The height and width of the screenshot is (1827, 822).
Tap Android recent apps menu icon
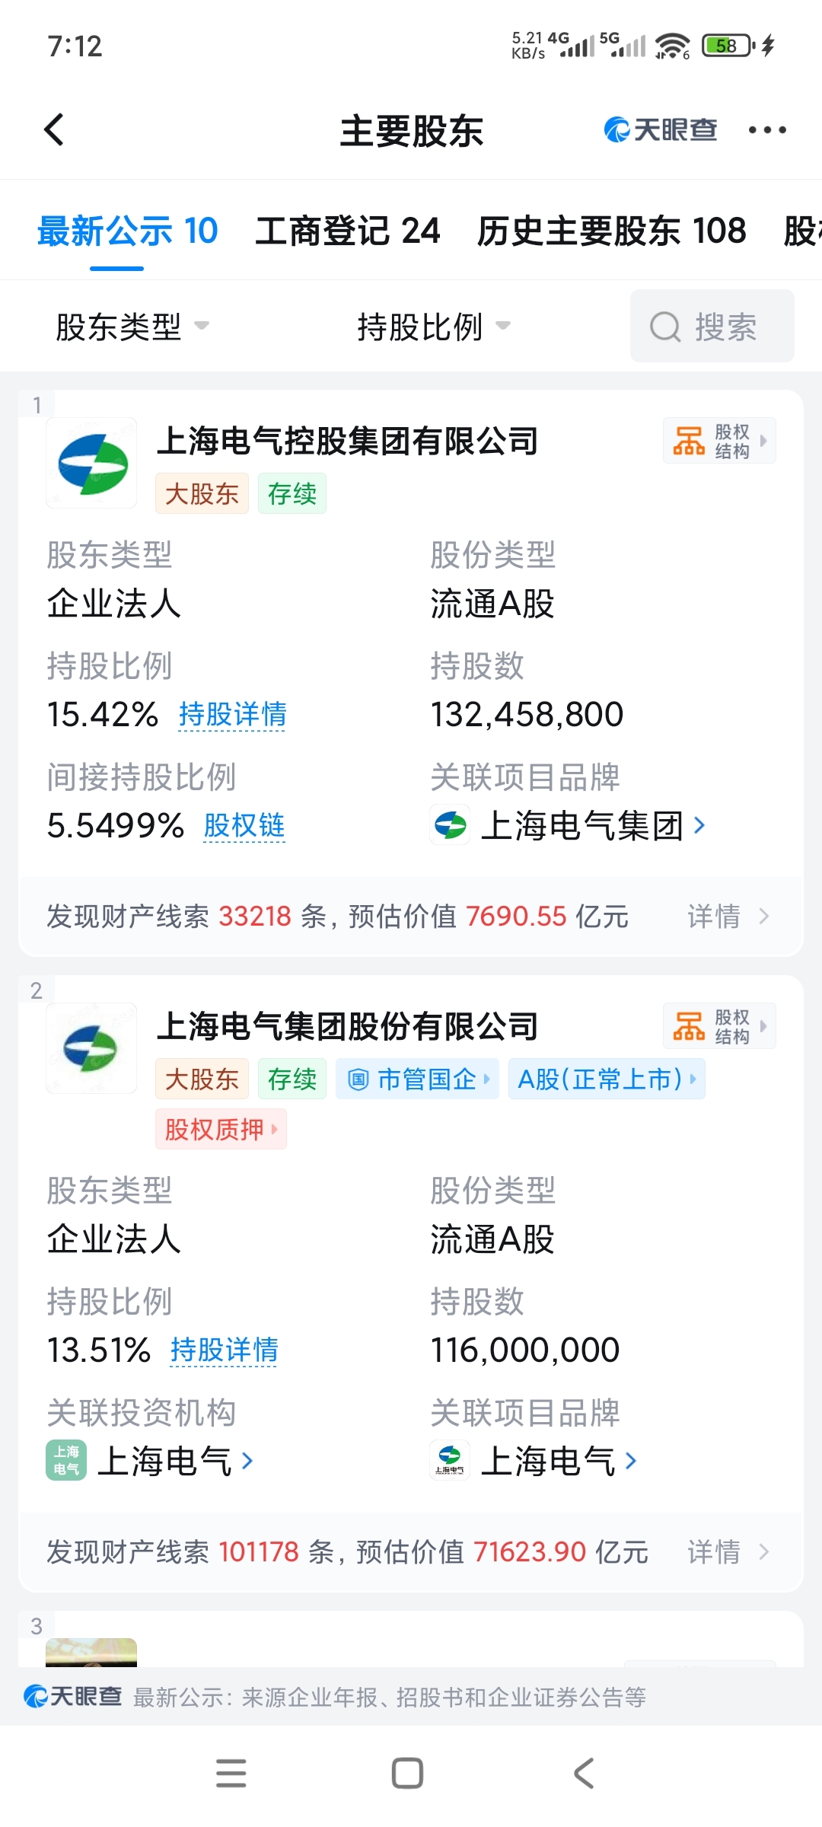coord(231,1773)
